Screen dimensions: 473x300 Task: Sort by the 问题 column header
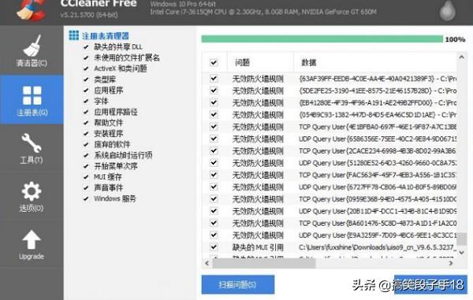coord(260,63)
